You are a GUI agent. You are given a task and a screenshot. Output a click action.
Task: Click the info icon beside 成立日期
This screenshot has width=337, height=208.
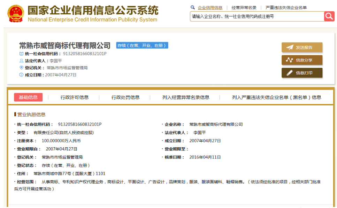tap(21, 75)
